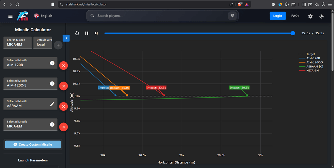
Task: Remove the ASRAAM missile
Action: [x=63, y=106]
